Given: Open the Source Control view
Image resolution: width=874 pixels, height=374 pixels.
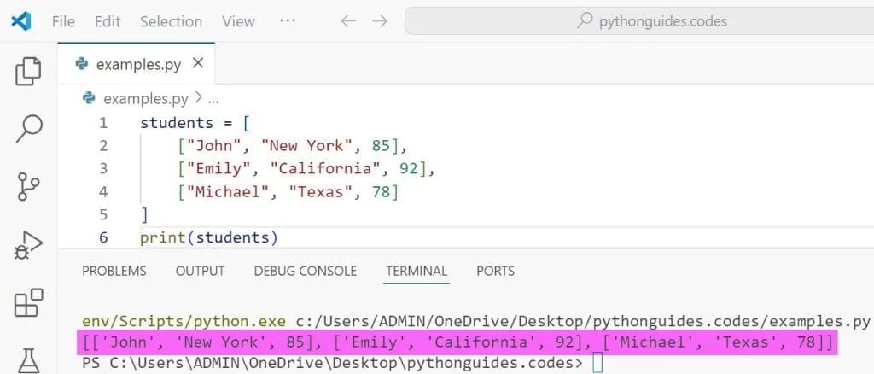Looking at the screenshot, I should pyautogui.click(x=28, y=186).
